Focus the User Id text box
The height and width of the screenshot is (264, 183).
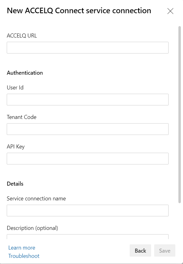point(88,100)
